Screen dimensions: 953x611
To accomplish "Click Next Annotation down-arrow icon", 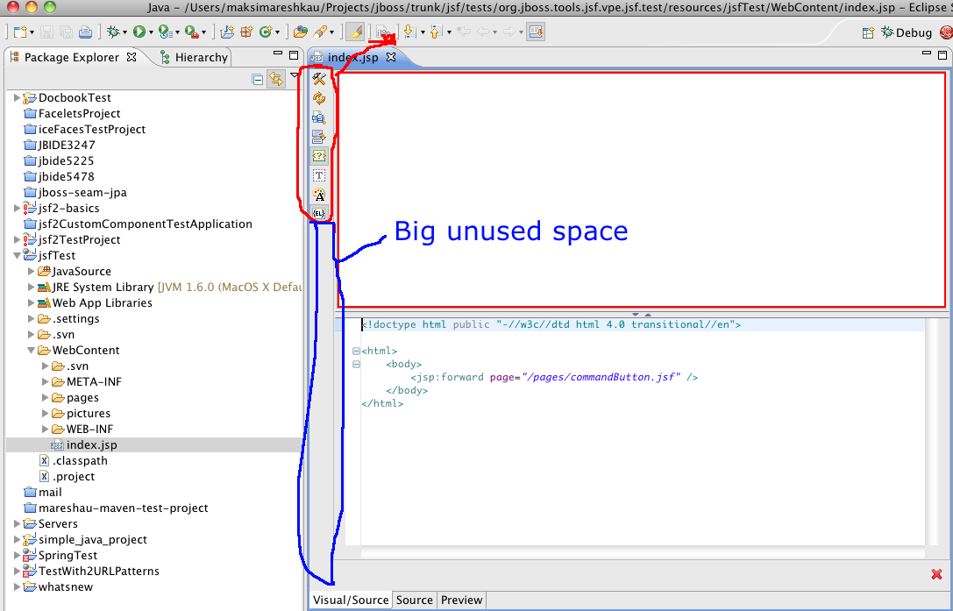I will point(409,32).
